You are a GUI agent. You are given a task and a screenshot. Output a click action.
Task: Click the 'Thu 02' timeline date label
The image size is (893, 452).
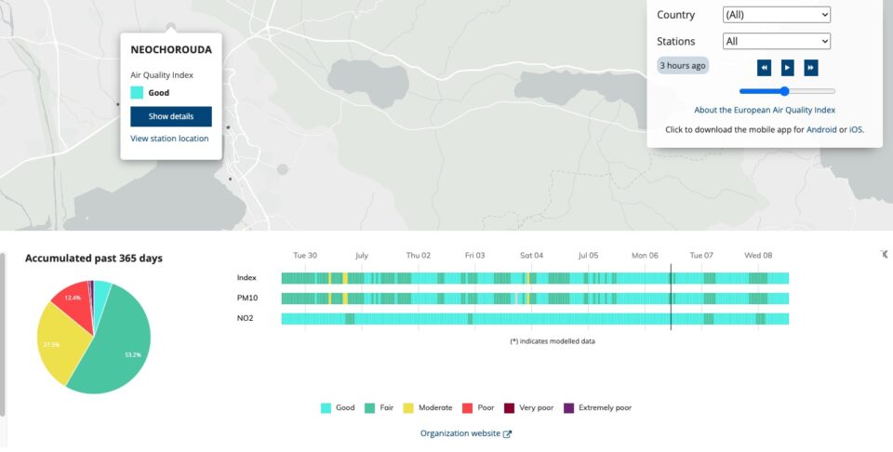point(418,256)
